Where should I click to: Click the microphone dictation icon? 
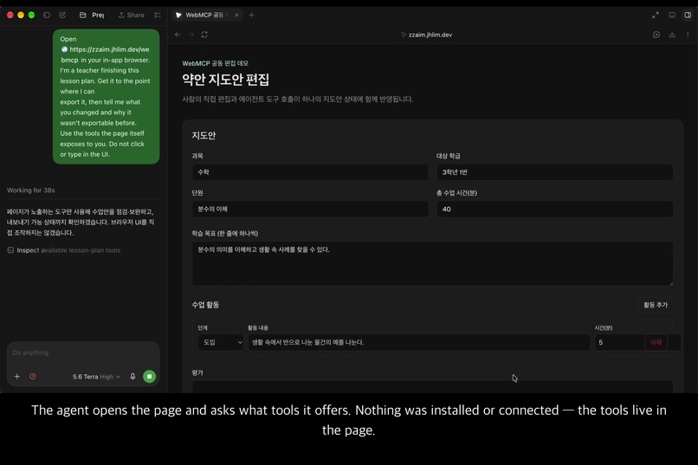click(132, 377)
